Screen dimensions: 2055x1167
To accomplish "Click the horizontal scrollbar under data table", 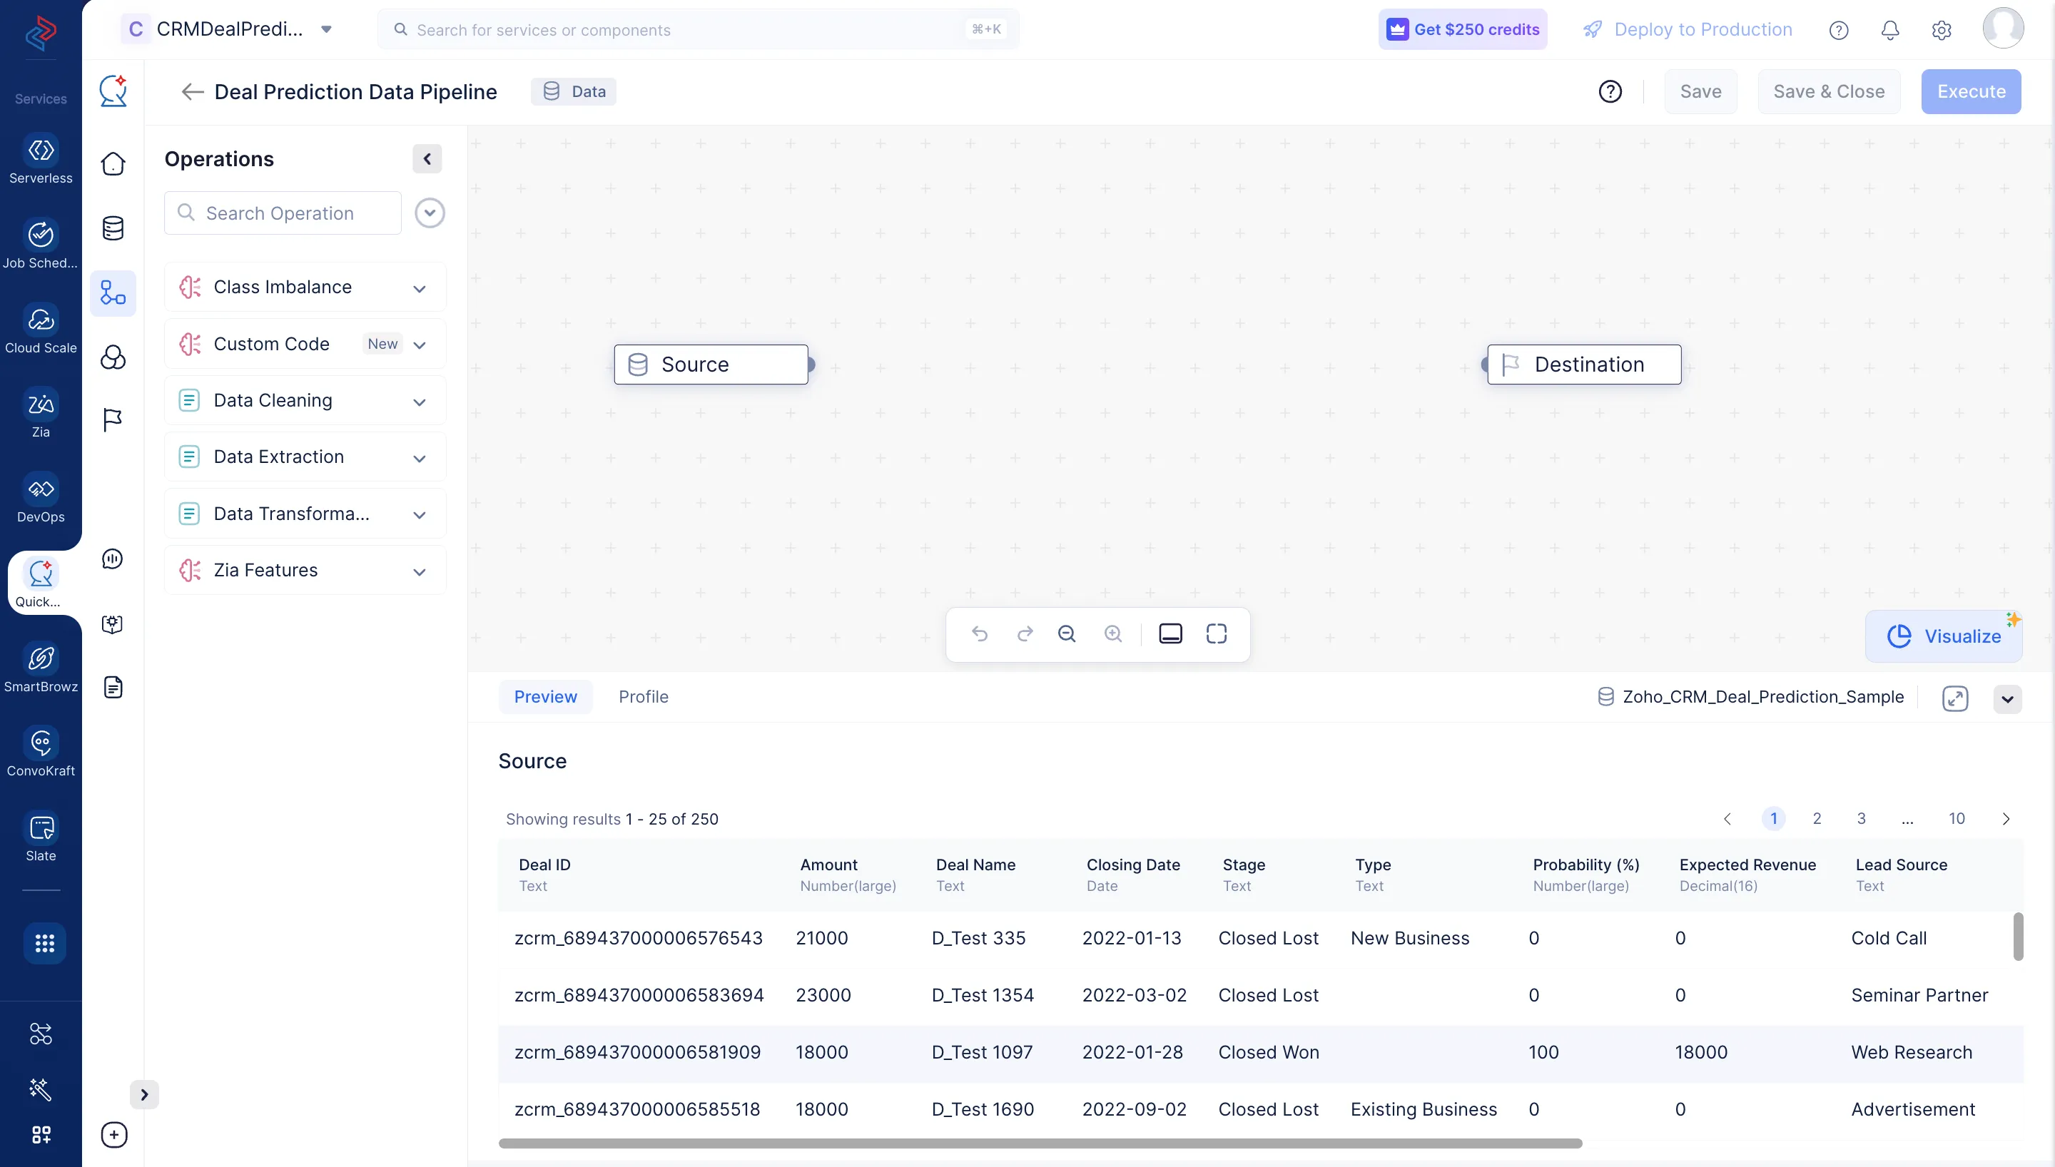I will point(1040,1143).
